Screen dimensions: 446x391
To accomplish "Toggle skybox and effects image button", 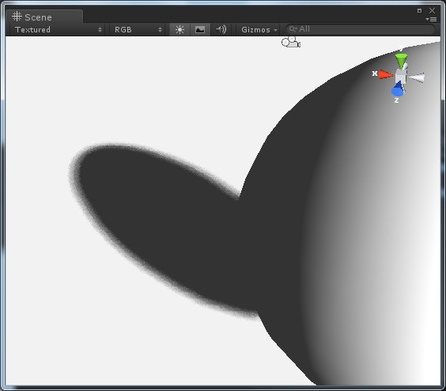I will (x=200, y=29).
